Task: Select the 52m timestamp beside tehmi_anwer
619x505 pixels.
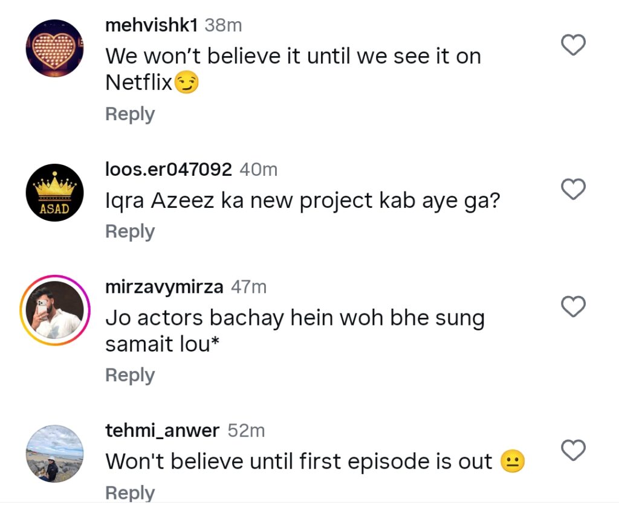Action: (247, 431)
